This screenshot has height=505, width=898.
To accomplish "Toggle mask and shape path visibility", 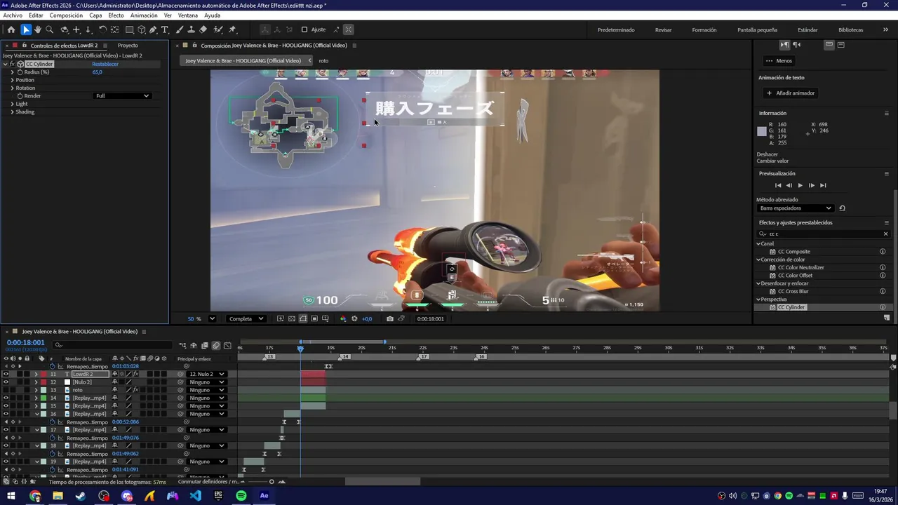I will point(303,318).
